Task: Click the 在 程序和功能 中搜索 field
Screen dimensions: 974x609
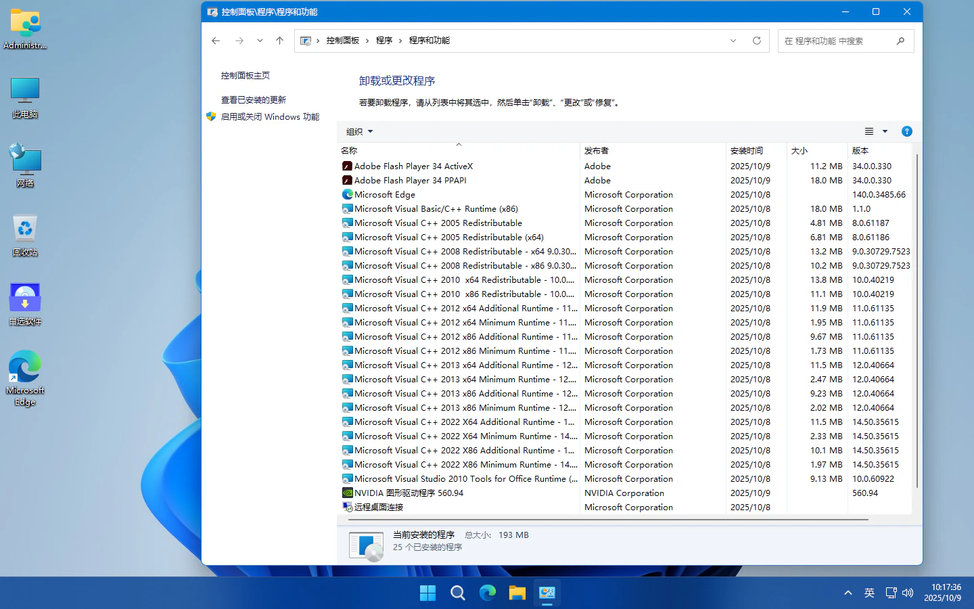Action: [x=836, y=41]
